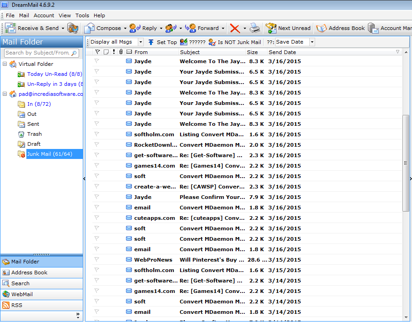The width and height of the screenshot is (412, 322).
Task: Click the WebMail globe icon
Action: [x=6, y=294]
